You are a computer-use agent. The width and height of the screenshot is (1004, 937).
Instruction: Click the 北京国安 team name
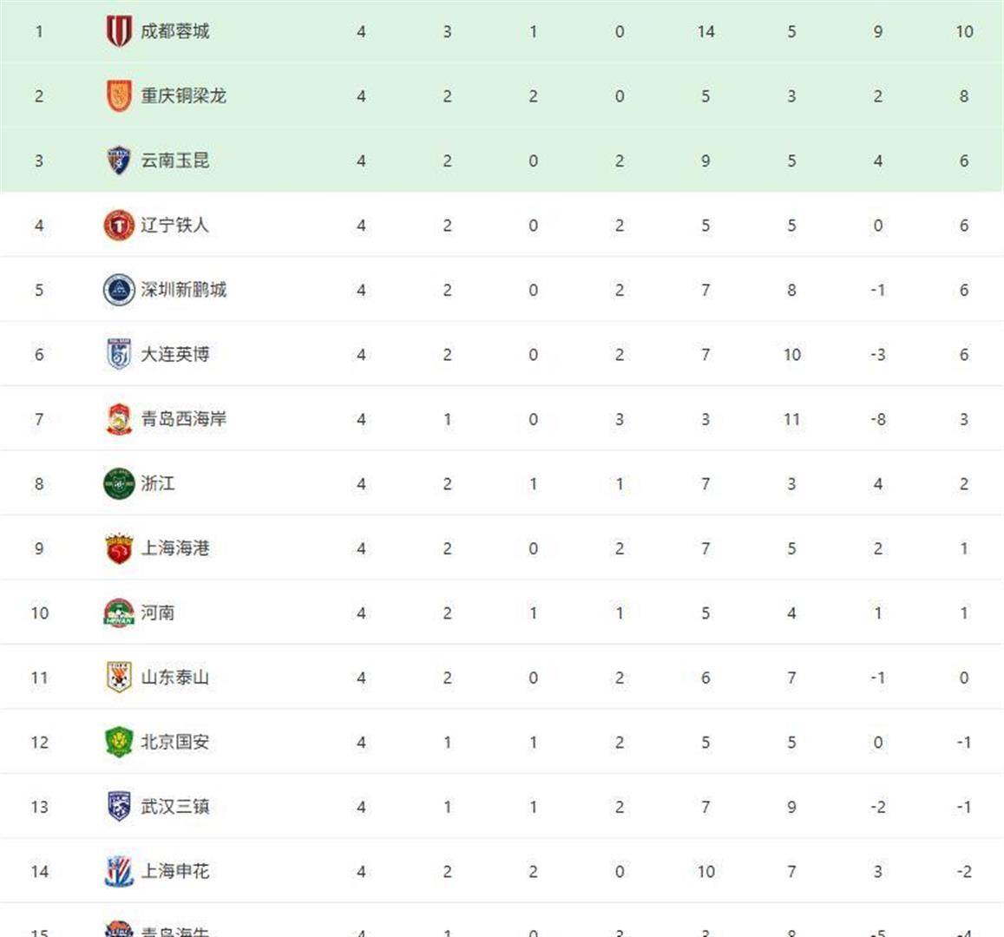175,743
